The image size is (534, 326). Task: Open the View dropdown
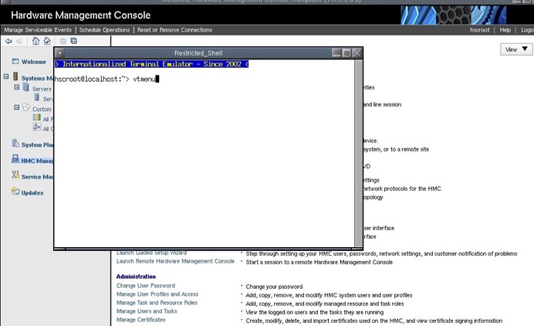[516, 49]
